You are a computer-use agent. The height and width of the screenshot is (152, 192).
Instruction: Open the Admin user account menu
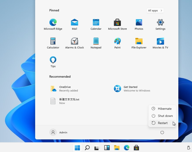(59, 132)
